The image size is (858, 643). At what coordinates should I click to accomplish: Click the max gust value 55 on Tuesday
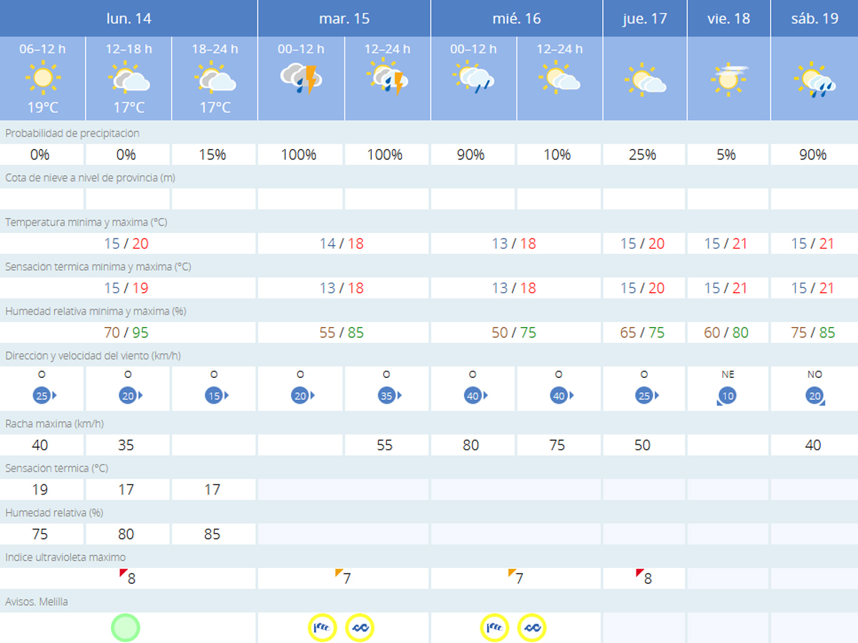pyautogui.click(x=385, y=445)
